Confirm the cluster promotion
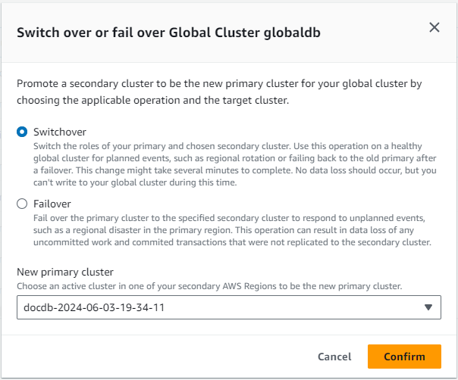458x380 pixels. tap(404, 357)
